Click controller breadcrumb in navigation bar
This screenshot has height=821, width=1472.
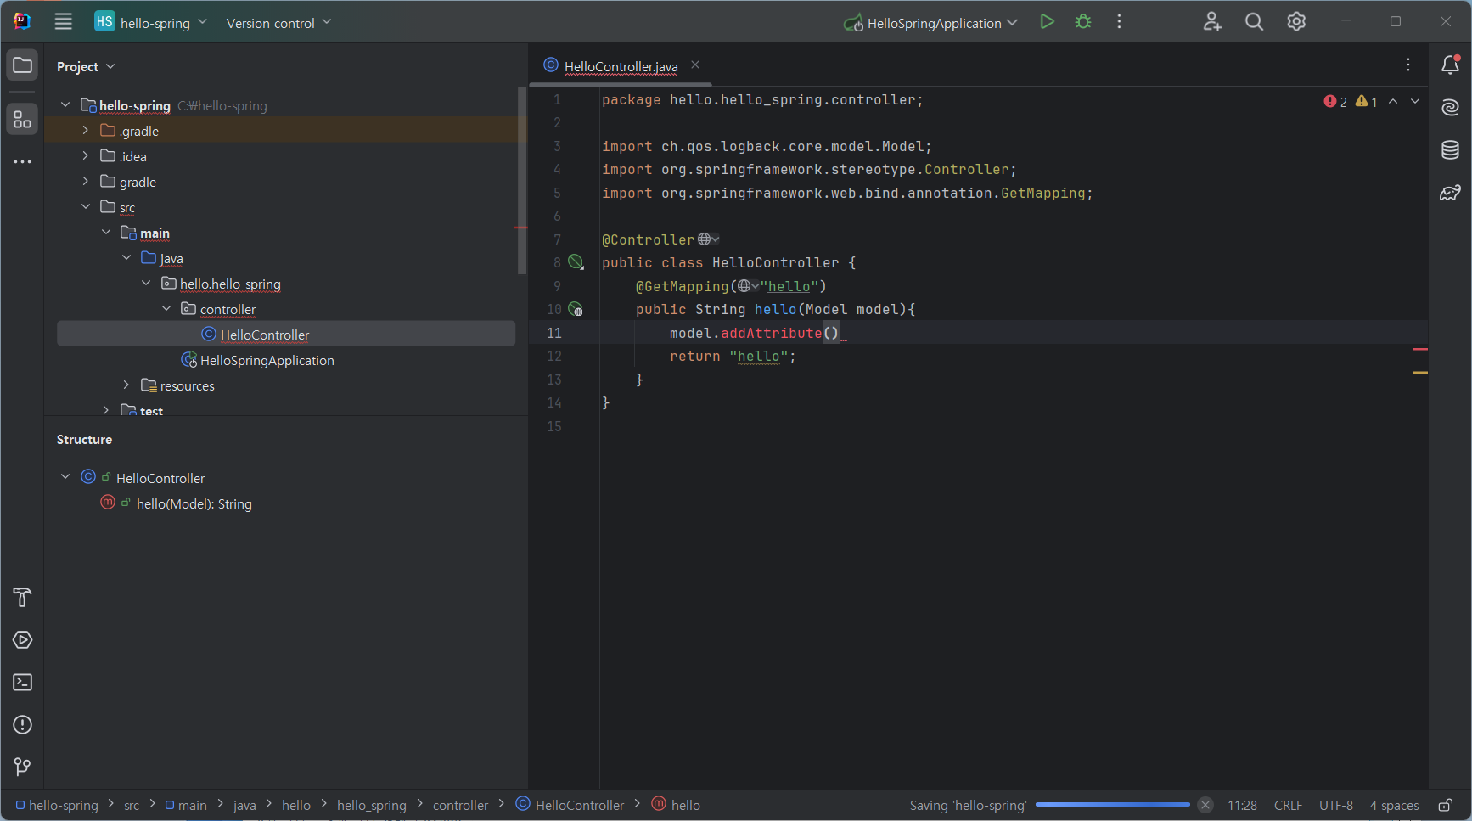click(x=460, y=805)
